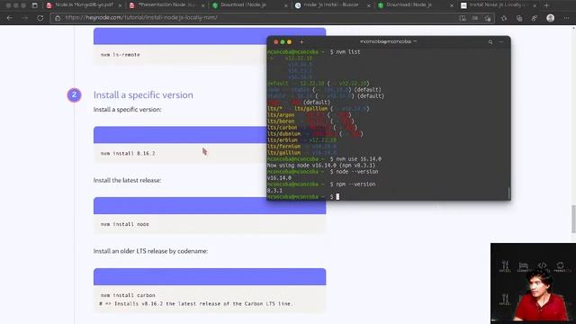The image size is (576, 324).
Task: Click the web page vertical scrollbar
Action: point(573,219)
